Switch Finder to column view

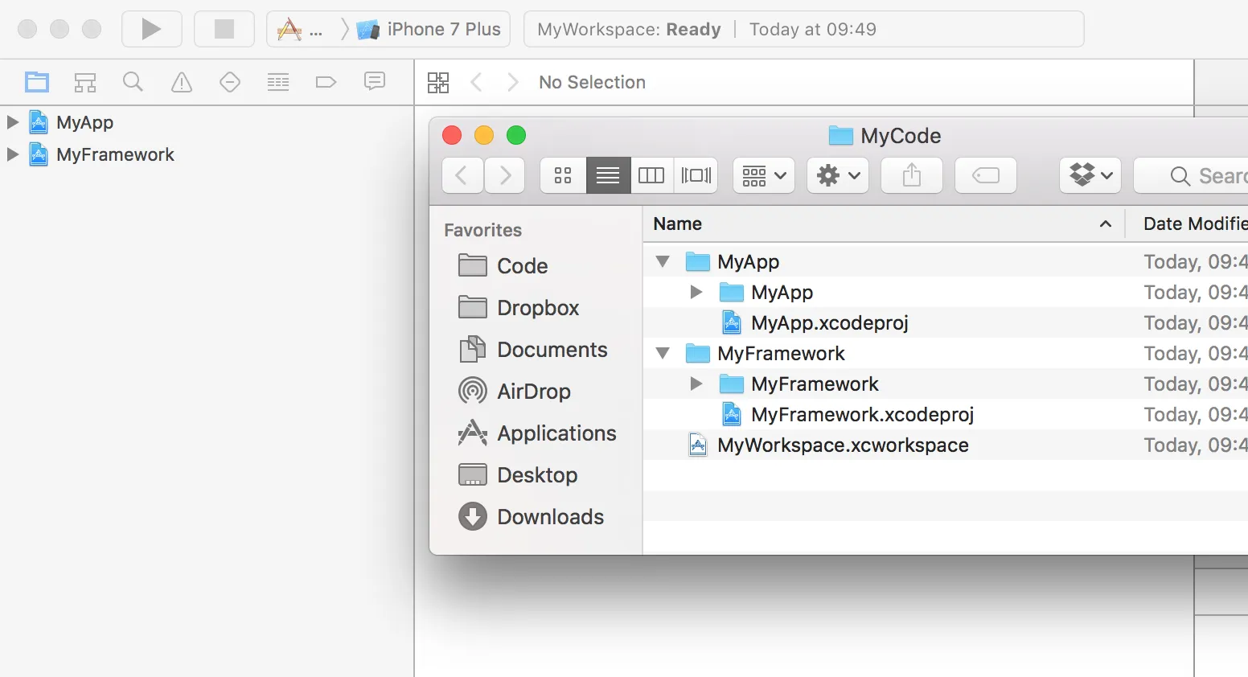(x=651, y=175)
